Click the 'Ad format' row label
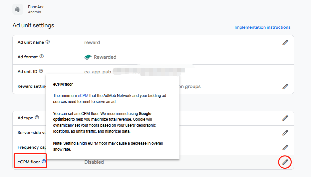This screenshot has width=311, height=177. click(x=28, y=57)
